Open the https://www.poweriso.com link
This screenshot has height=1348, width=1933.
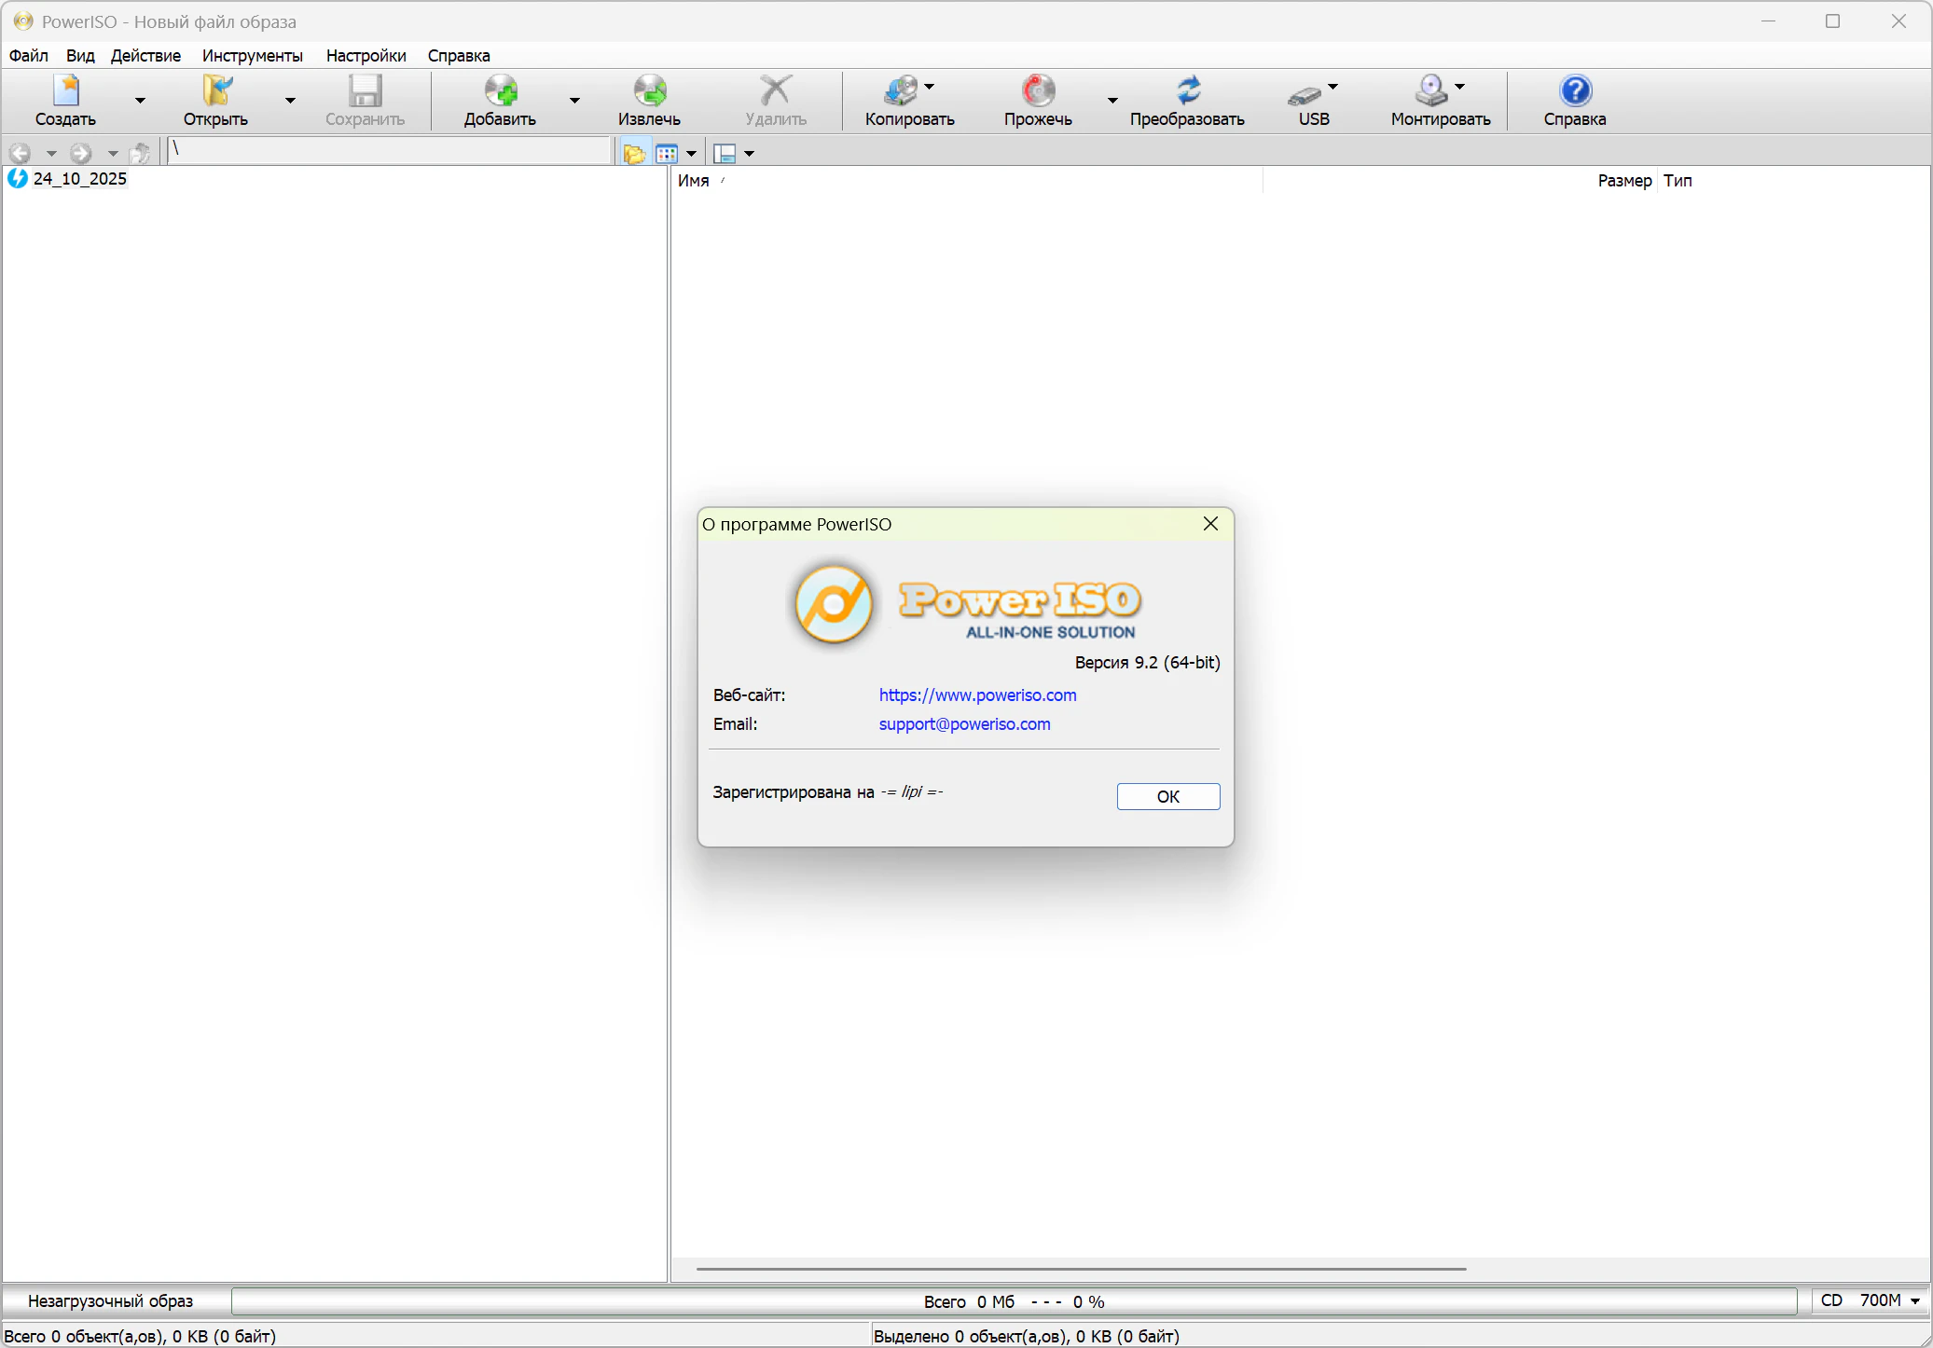tap(977, 695)
